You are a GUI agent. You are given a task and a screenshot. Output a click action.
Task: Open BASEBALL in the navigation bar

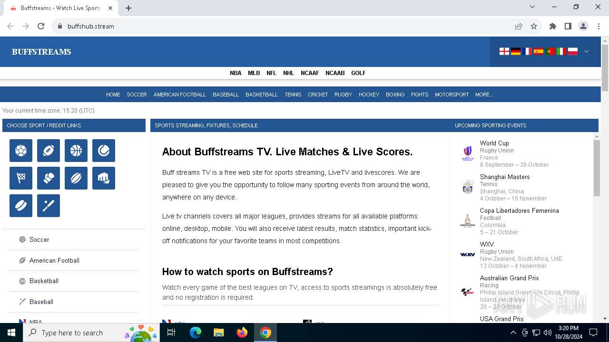(226, 95)
